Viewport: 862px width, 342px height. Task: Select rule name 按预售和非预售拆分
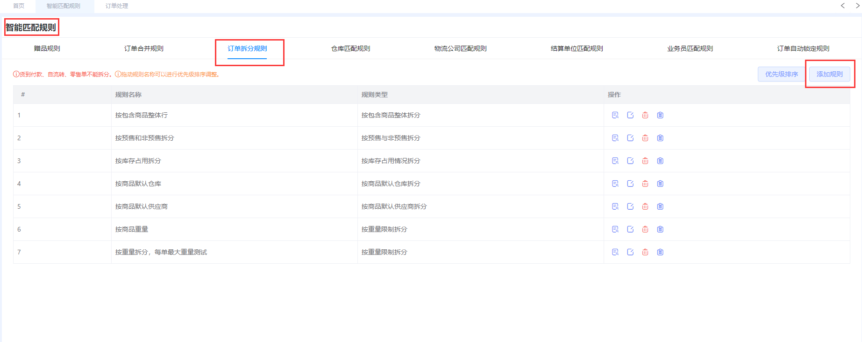(x=145, y=138)
